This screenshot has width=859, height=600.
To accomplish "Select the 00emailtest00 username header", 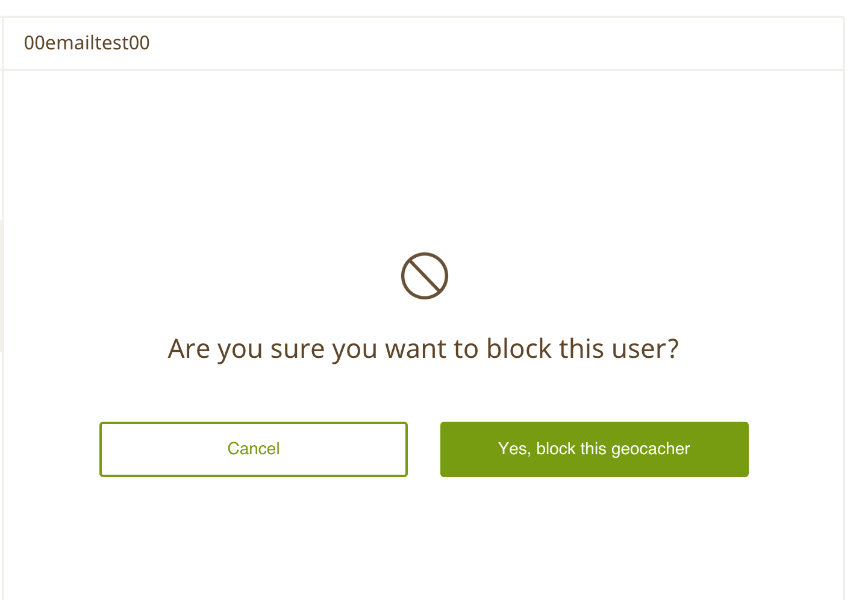I will (x=87, y=43).
